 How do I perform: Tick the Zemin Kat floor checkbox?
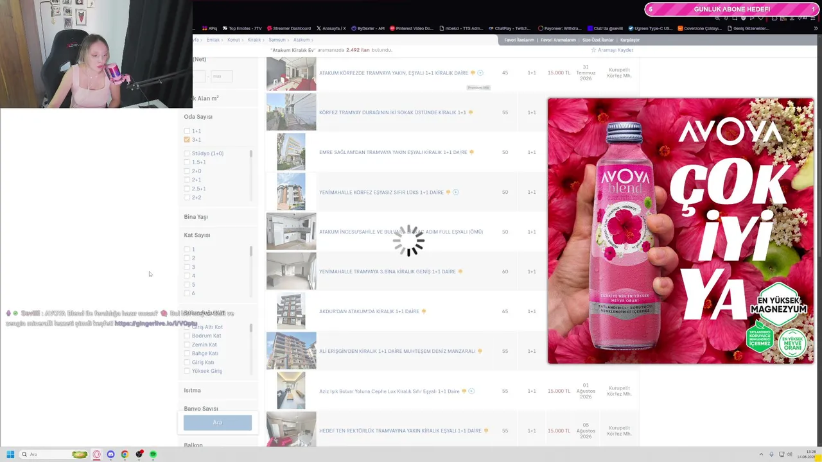click(x=187, y=345)
